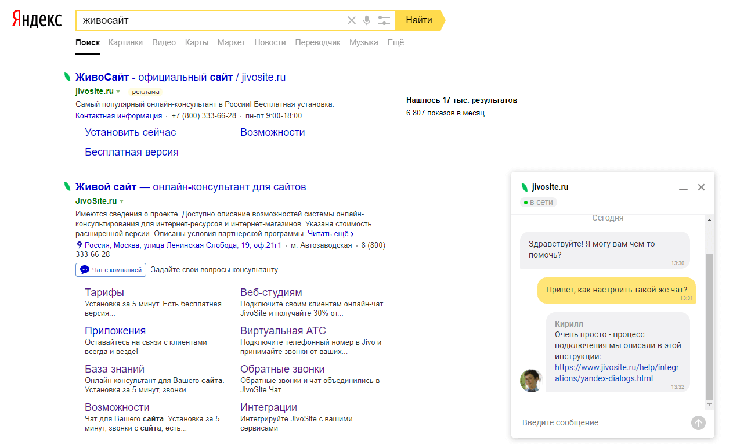Screen dimensions: 733x448
Task: Click green JivoSite.ru URL under second result
Action: coord(96,201)
